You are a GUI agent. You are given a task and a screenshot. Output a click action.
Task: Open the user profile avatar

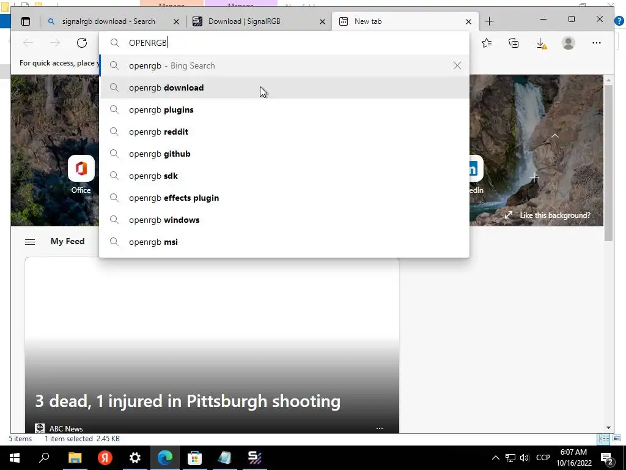568,43
